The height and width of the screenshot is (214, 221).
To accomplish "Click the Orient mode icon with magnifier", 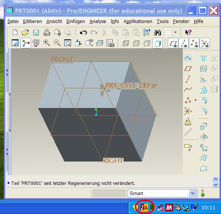I will [36, 43].
